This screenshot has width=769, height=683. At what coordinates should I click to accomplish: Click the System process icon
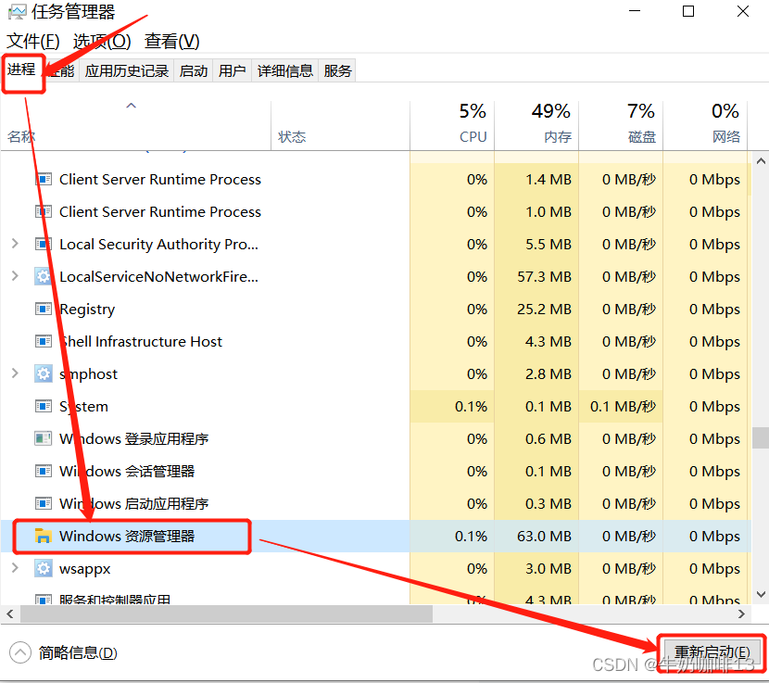pos(44,406)
